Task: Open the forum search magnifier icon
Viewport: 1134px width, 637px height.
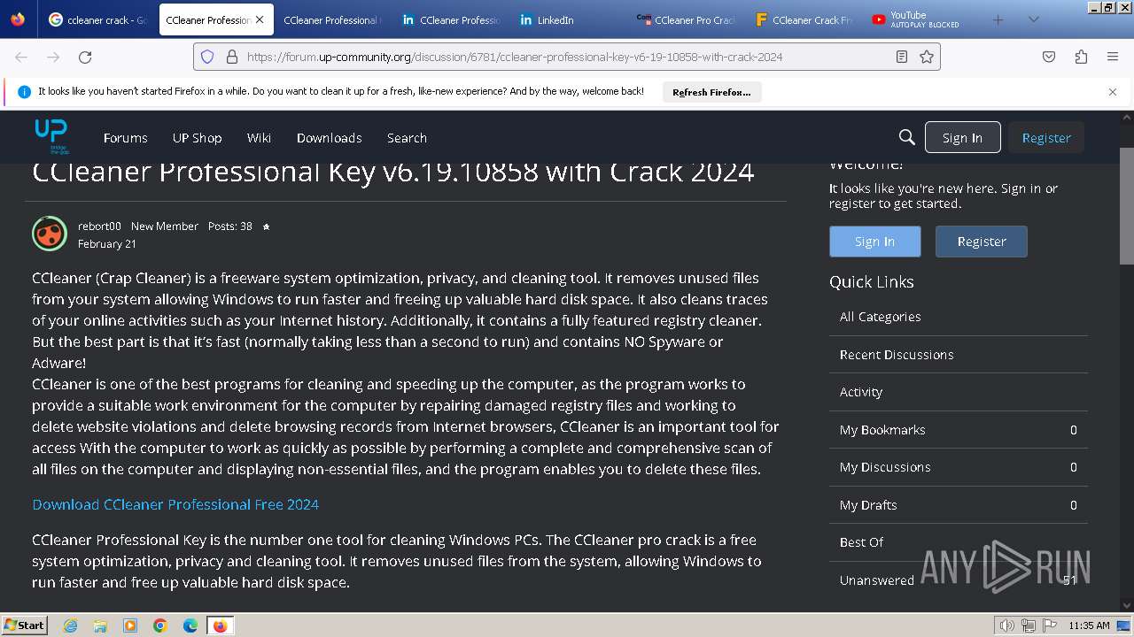Action: pos(906,137)
